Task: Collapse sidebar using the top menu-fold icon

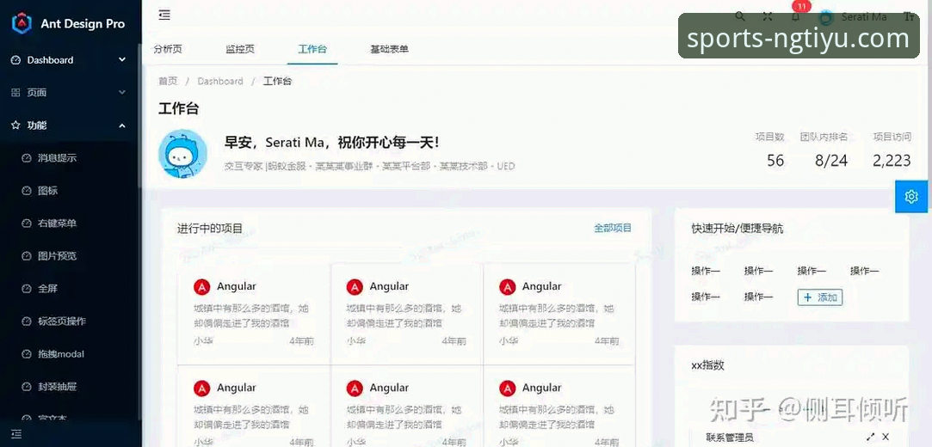Action: coord(164,15)
